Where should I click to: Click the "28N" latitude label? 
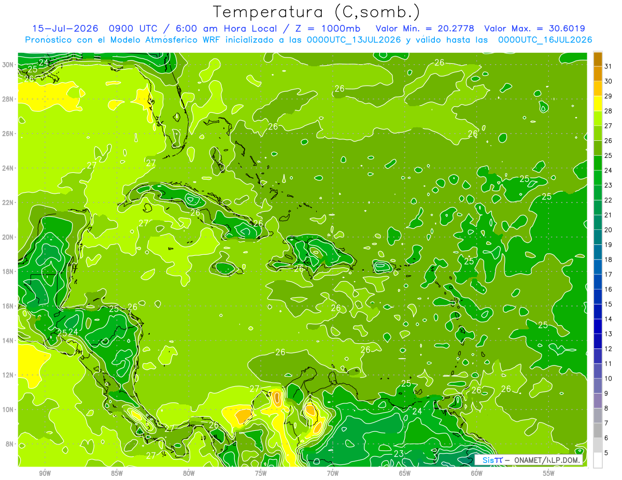tap(9, 99)
